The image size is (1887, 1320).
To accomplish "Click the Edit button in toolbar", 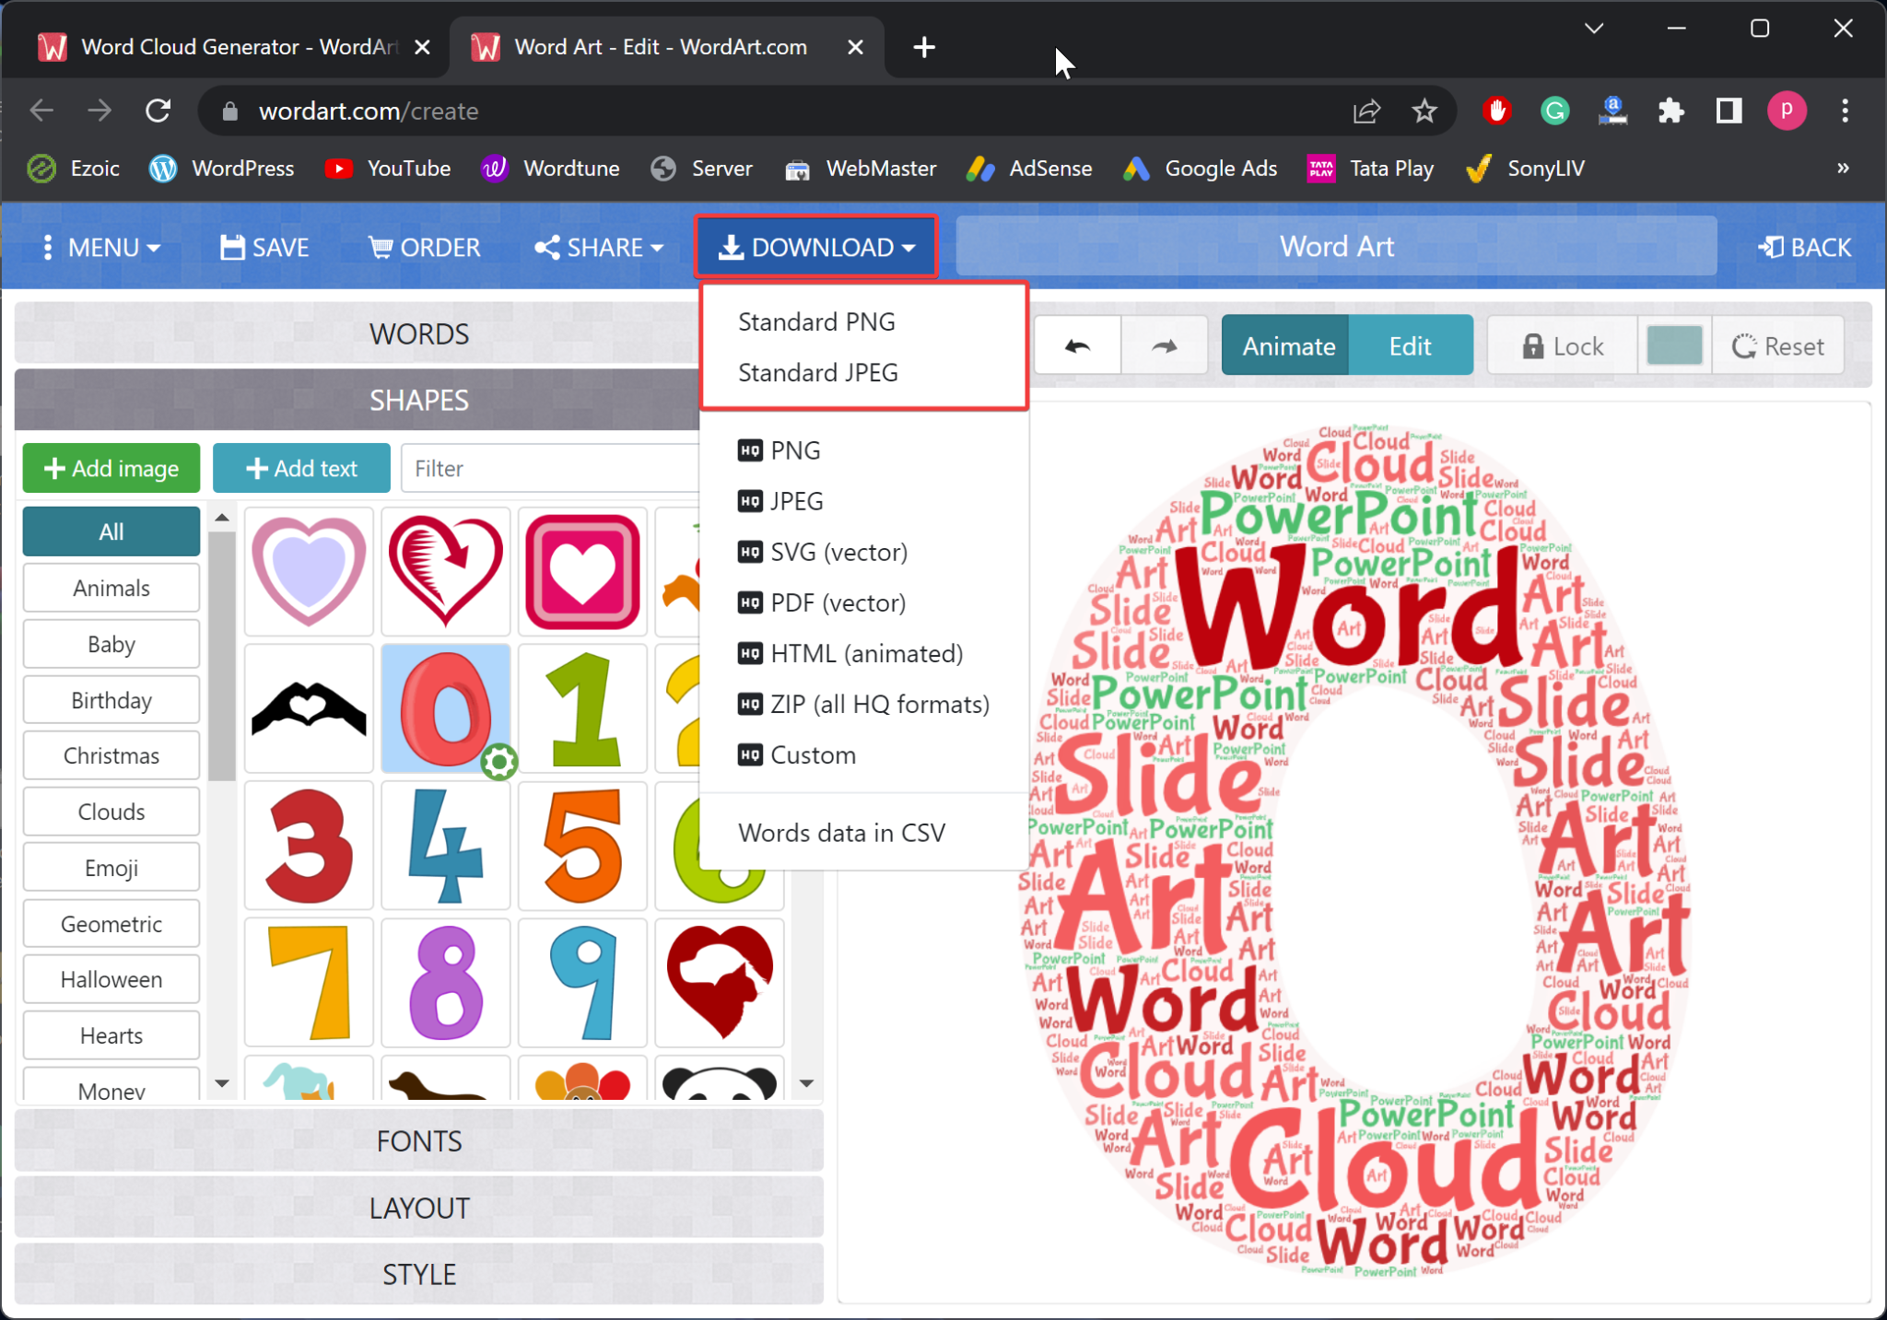I will [1411, 347].
